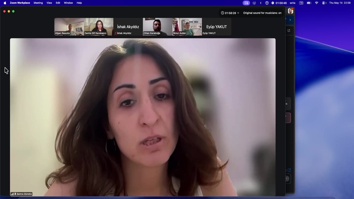354x199 pixels.
Task: Open the TR input source menu
Action: 301,3
